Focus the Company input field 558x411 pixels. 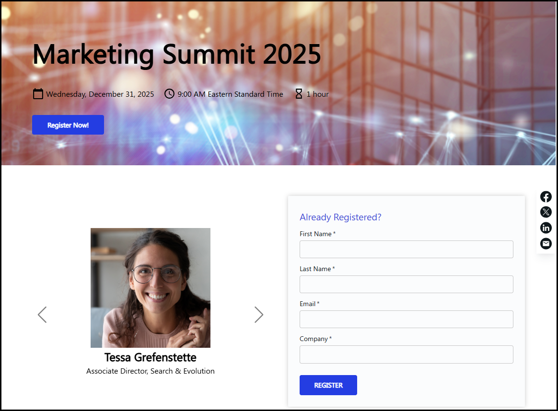406,354
